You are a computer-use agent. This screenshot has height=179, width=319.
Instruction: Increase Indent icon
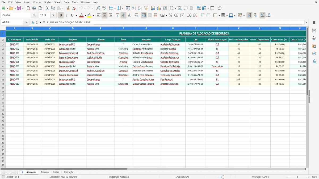(x=203, y=15)
